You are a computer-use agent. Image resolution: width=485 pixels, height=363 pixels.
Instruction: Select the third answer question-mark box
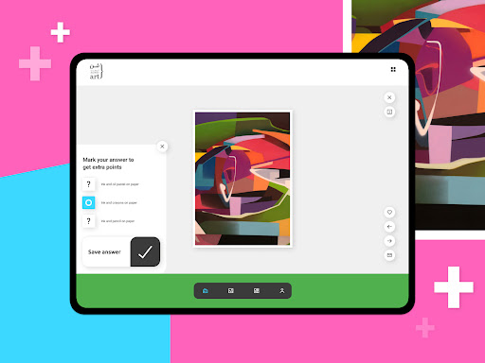point(88,221)
